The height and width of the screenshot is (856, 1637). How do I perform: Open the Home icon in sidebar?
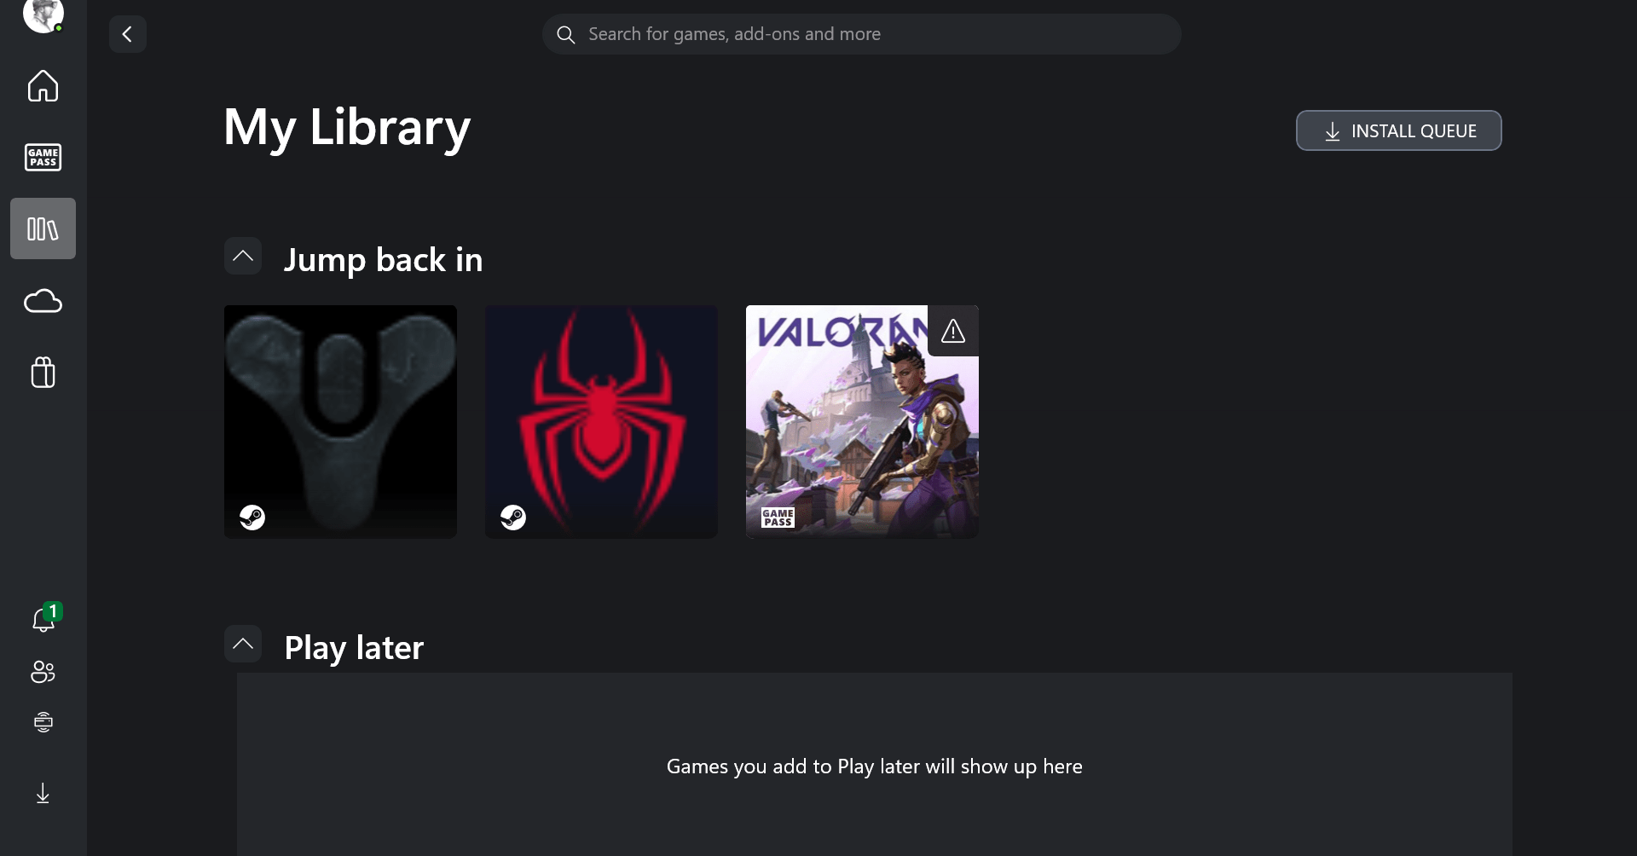(43, 85)
